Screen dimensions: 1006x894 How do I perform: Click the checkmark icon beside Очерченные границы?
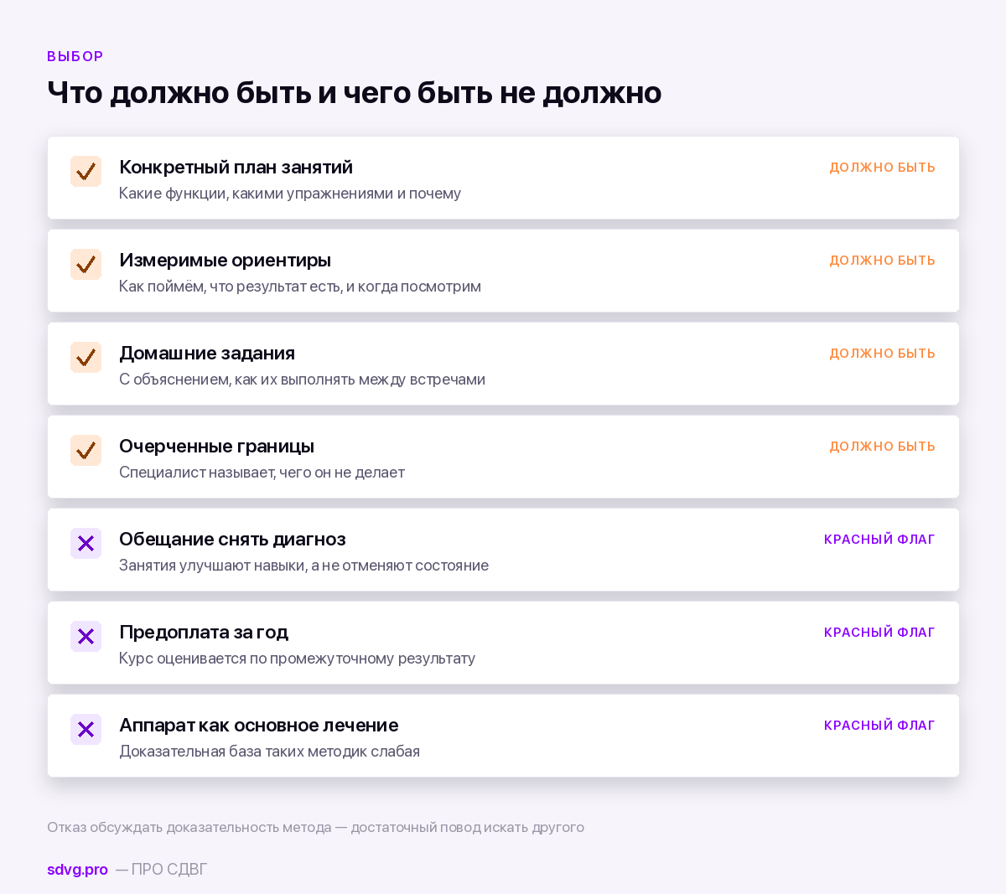coord(86,451)
